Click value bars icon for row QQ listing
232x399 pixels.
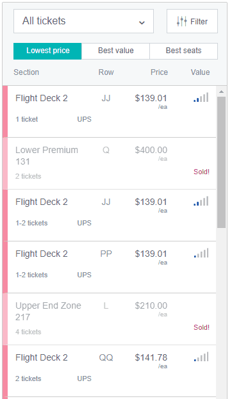[201, 357]
